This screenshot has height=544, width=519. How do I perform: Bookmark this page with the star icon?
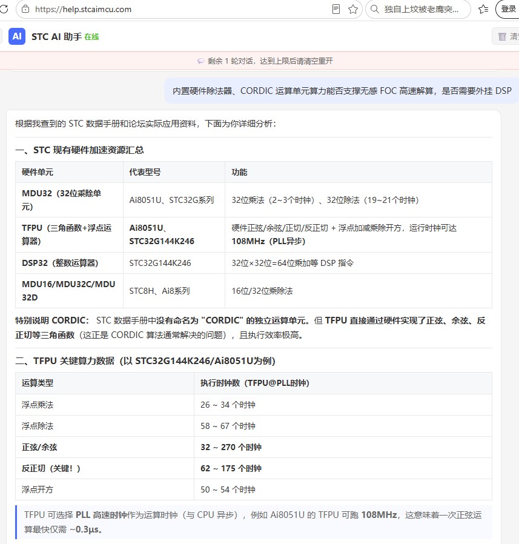click(x=353, y=9)
